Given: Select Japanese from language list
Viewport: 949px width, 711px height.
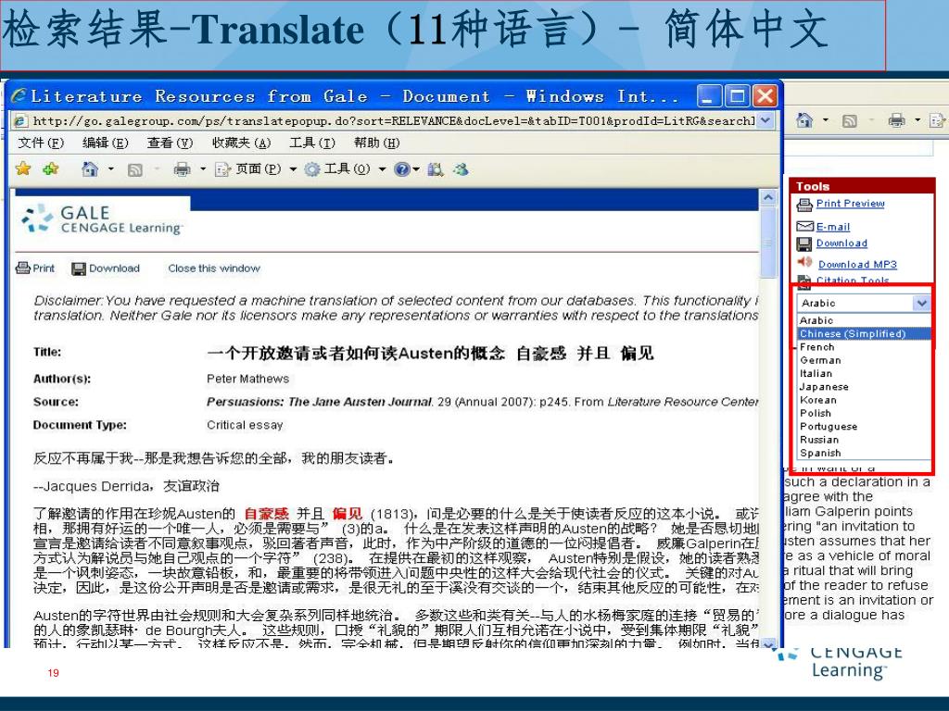Looking at the screenshot, I should coord(865,387).
